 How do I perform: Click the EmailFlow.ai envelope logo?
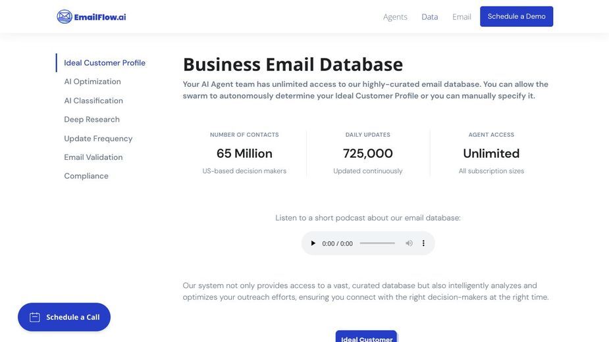coord(65,16)
